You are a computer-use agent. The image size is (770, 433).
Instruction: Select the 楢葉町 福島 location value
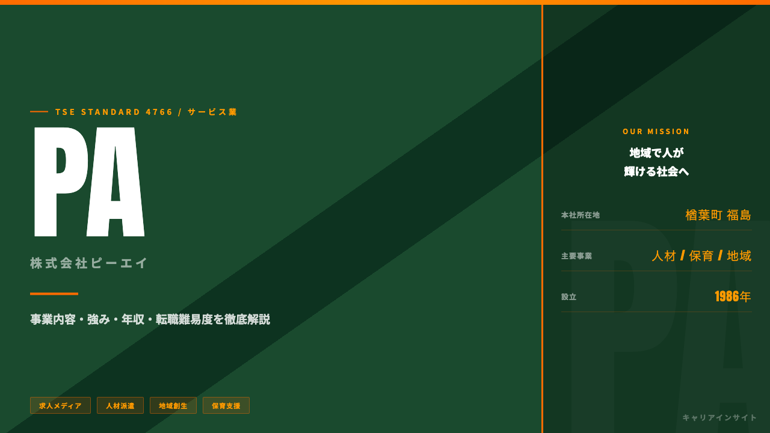(x=718, y=215)
